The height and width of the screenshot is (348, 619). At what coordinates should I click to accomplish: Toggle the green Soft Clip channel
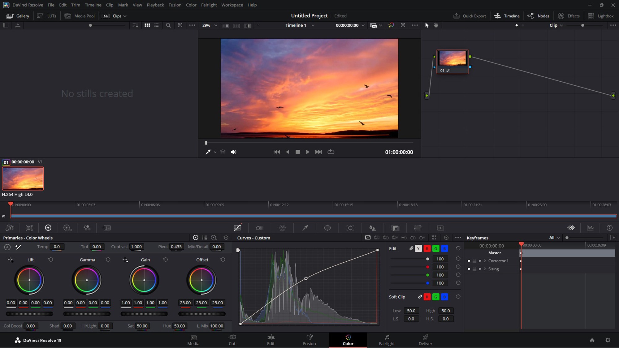(x=436, y=297)
